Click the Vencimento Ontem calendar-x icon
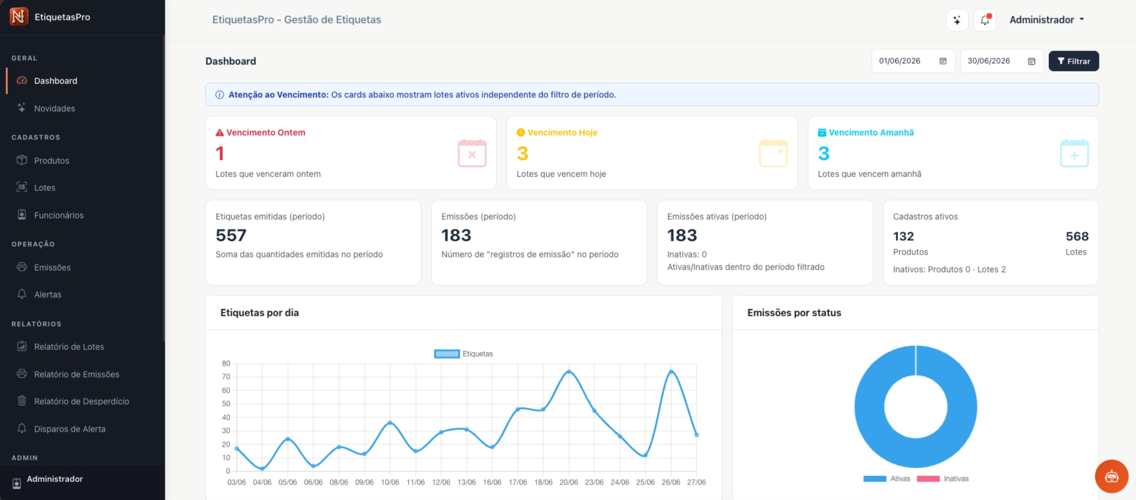1136x500 pixels. coord(472,153)
